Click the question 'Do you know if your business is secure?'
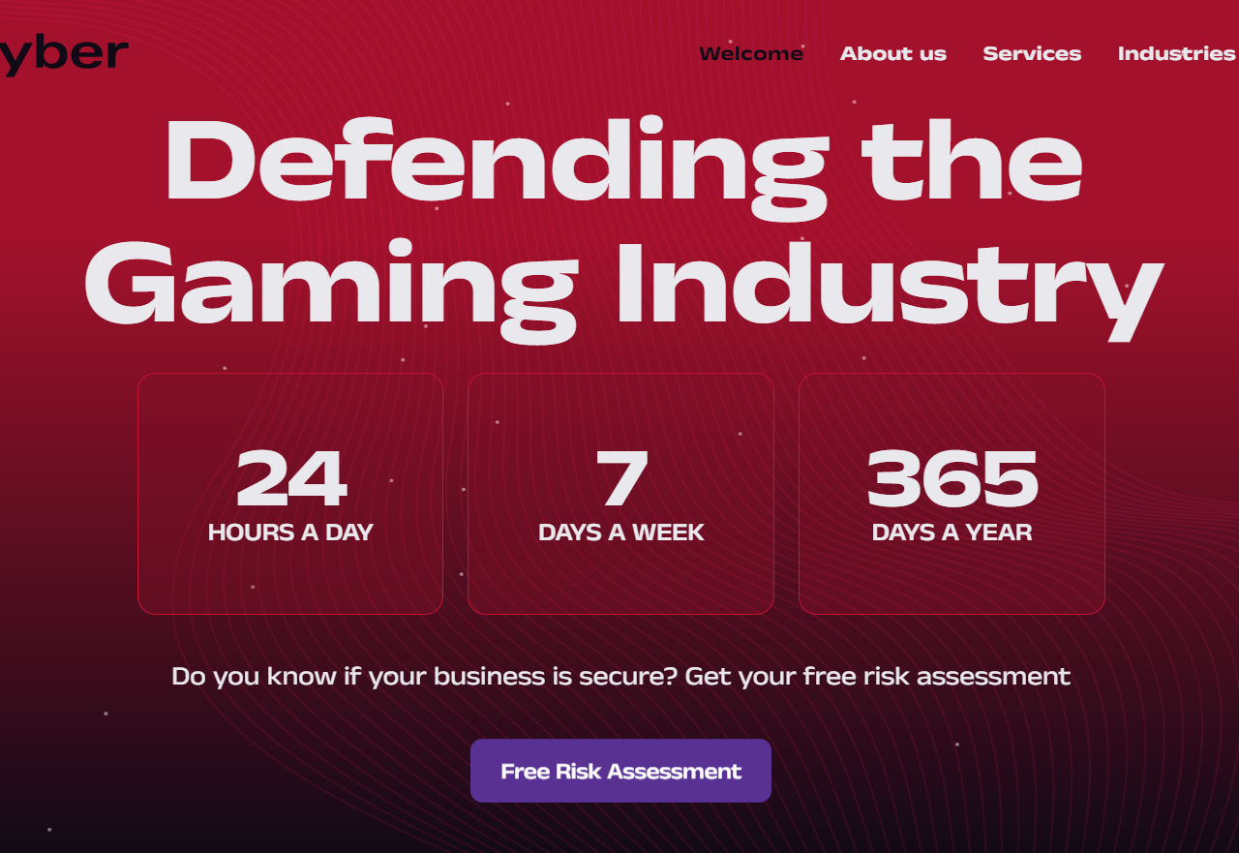This screenshot has height=853, width=1239. tap(424, 676)
